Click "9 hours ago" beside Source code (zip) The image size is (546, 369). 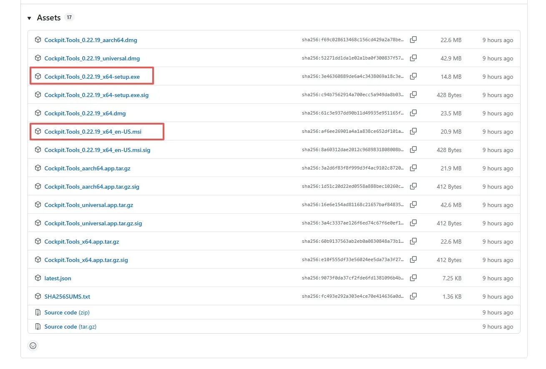[498, 313]
